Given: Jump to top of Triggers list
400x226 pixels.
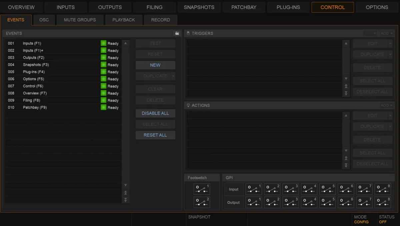Looking at the screenshot, I should pos(346,86).
